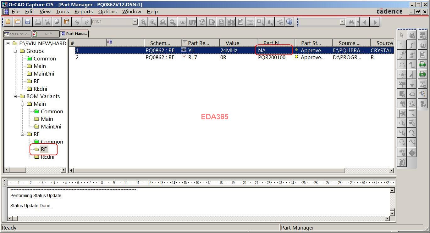Switch to the pq0862v12 tab
Image resolution: width=430 pixels, height=233 pixels.
coord(17,34)
